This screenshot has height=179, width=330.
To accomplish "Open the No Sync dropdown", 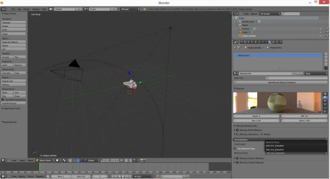I will point(143,176).
